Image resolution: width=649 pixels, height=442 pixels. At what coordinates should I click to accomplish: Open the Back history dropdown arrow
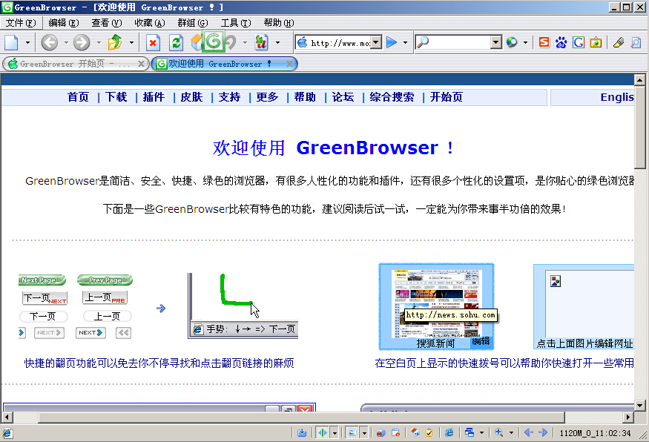66,42
